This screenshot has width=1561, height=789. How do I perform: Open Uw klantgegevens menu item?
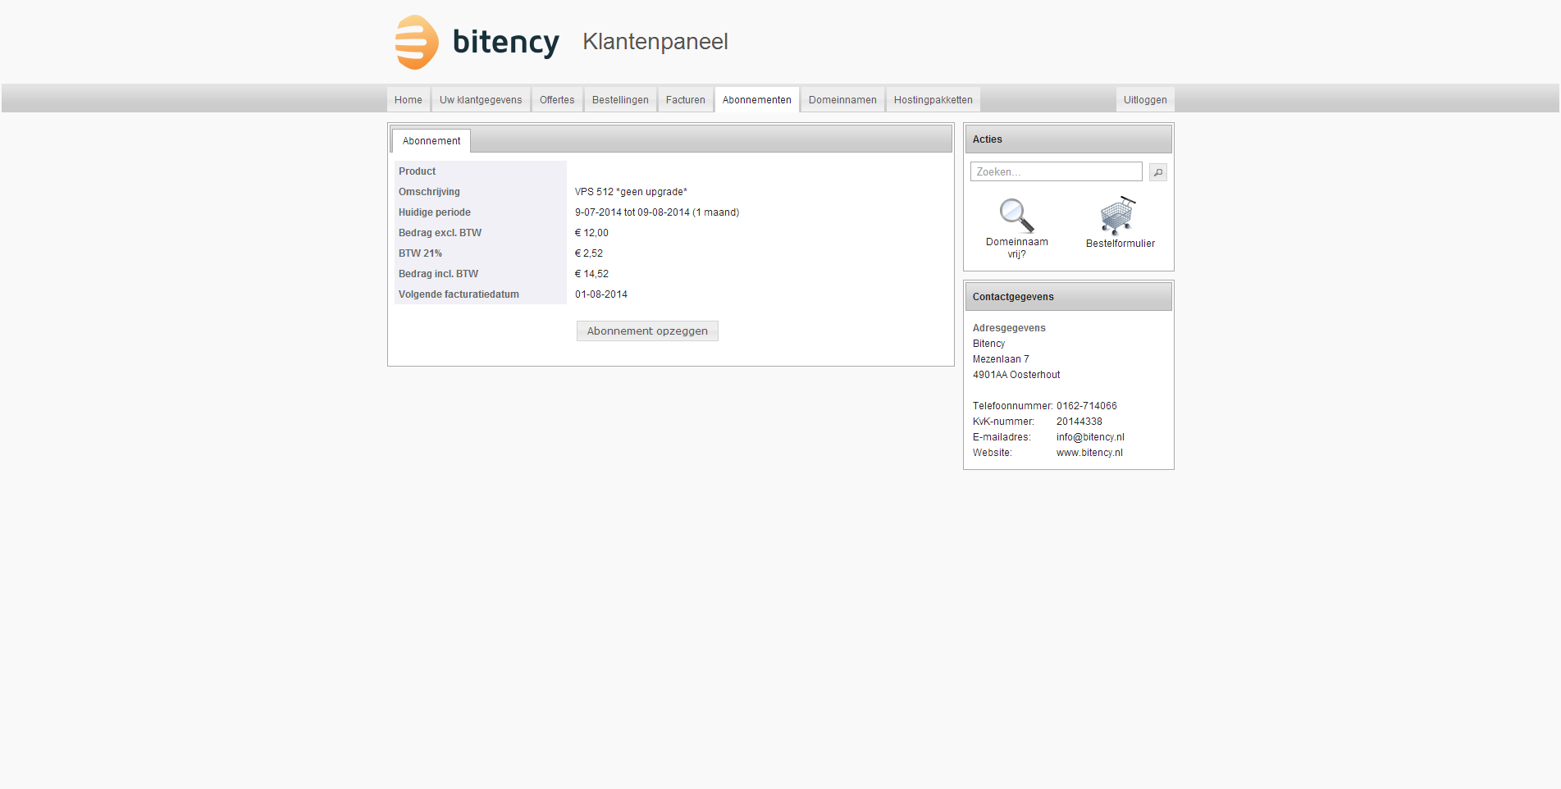click(x=480, y=100)
